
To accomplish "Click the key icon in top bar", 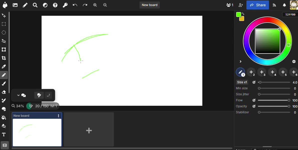I will 65,5.
